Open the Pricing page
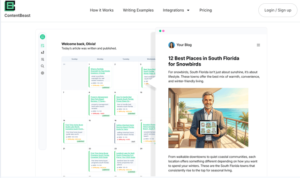Screen dimensions: 300x178 (x=205, y=10)
